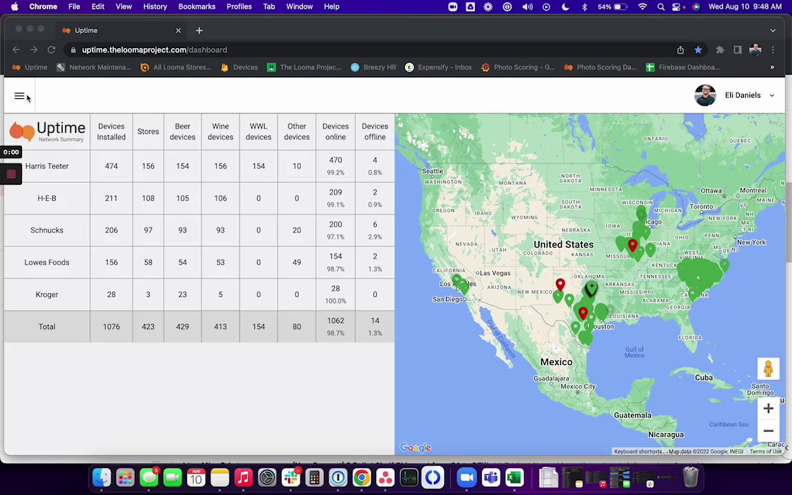This screenshot has height=495, width=792.
Task: Click volume icon in menu bar
Action: (527, 7)
